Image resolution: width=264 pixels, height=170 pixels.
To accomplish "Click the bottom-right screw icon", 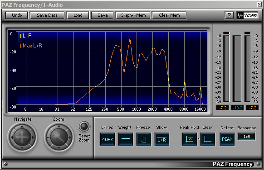I will (258, 164).
